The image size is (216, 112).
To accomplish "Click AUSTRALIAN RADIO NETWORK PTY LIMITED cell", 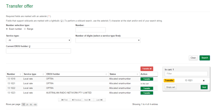I will [x=69, y=93].
